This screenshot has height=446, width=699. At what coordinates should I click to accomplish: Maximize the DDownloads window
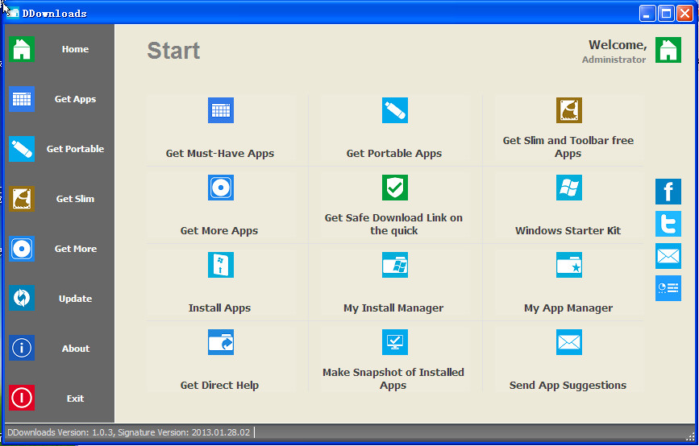point(666,14)
